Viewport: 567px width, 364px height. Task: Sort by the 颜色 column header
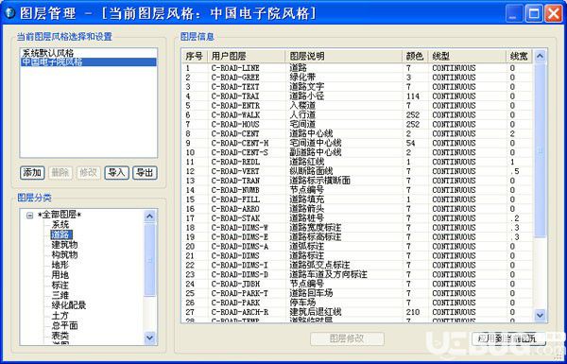(416, 56)
